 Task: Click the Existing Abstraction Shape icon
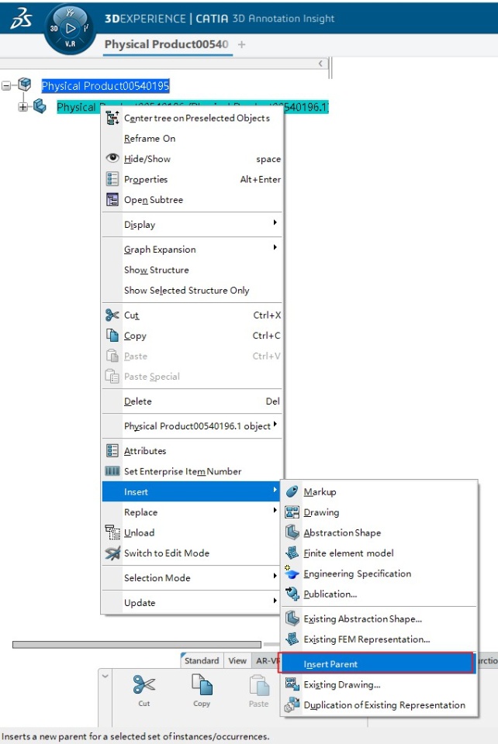292,618
